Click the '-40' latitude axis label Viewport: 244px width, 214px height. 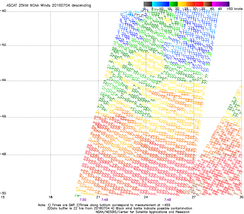[3, 11]
